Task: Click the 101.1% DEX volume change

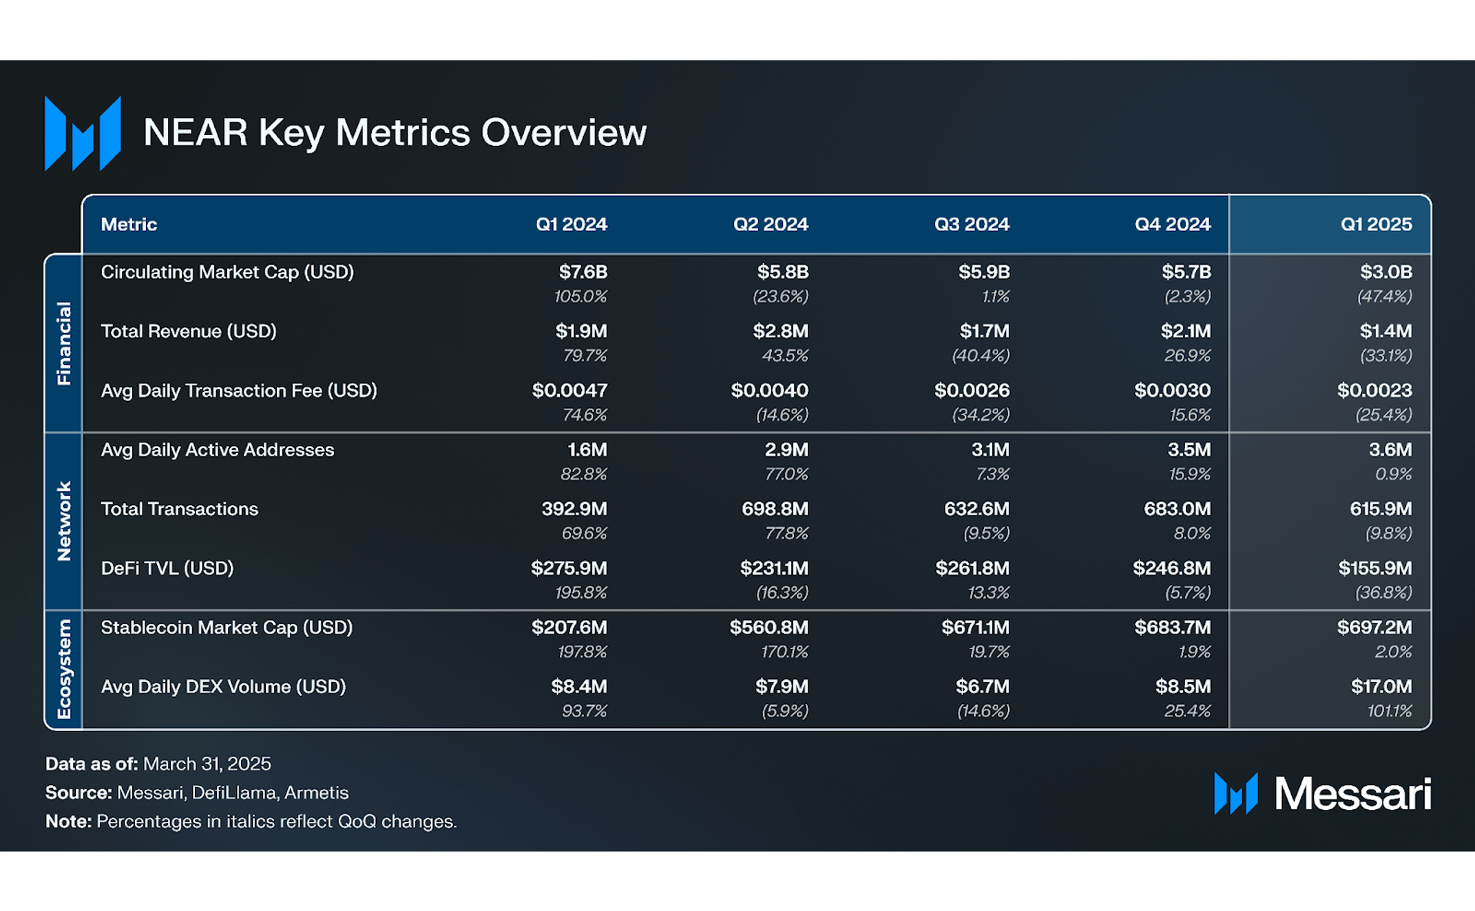Action: pyautogui.click(x=1390, y=711)
